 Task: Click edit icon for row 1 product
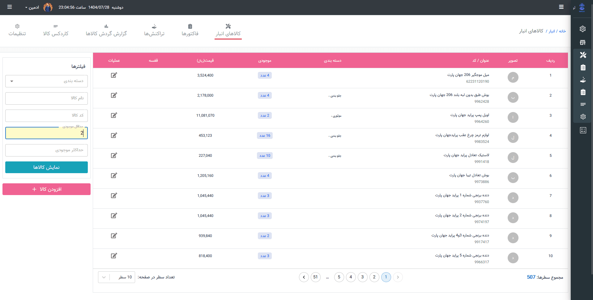tap(114, 75)
